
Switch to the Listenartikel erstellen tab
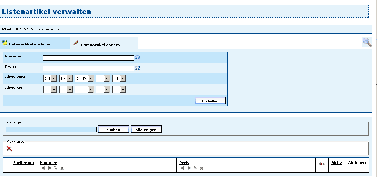[30, 44]
